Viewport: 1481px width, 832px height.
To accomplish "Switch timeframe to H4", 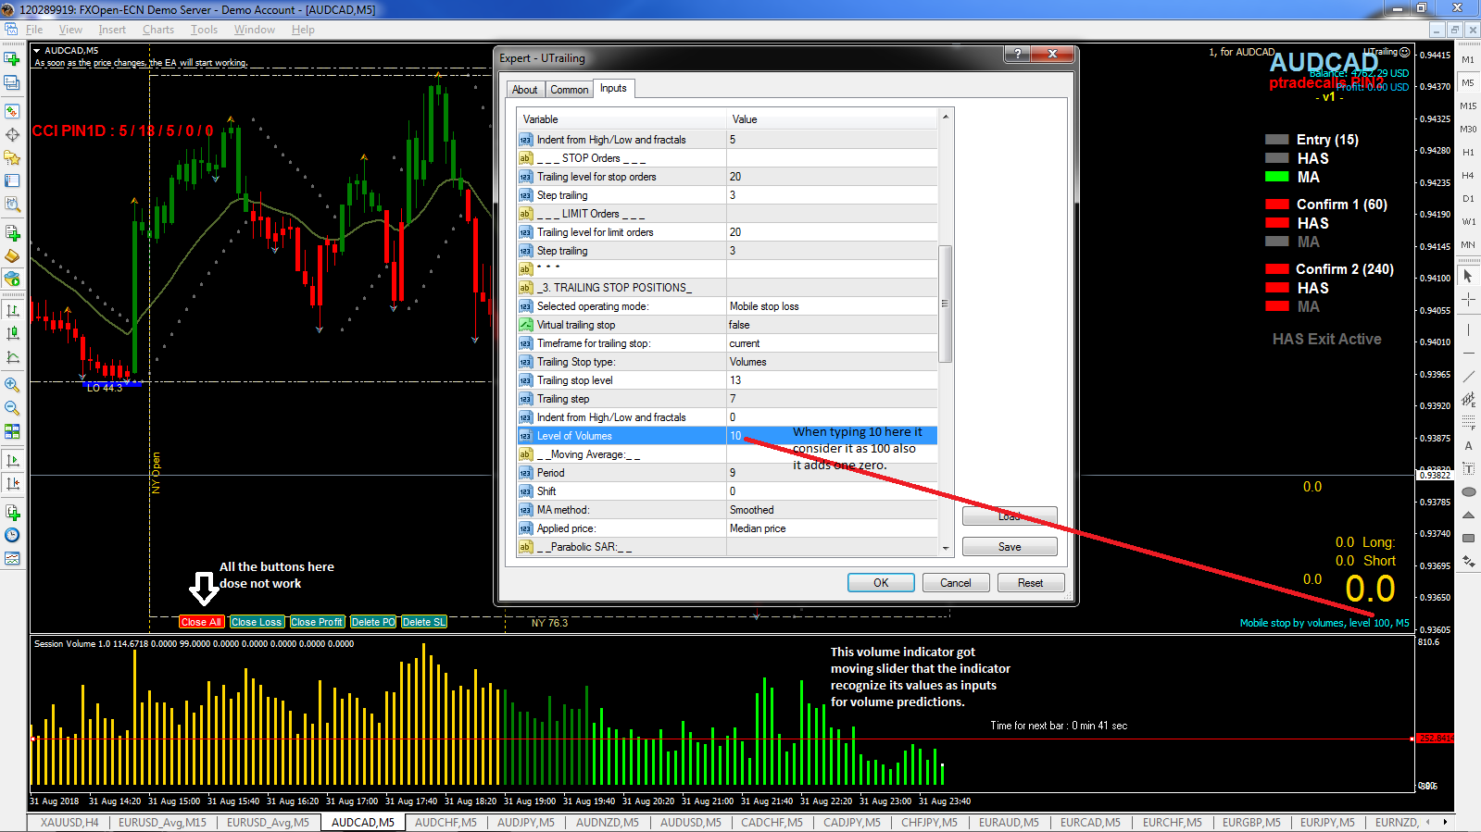I will pos(1468,176).
